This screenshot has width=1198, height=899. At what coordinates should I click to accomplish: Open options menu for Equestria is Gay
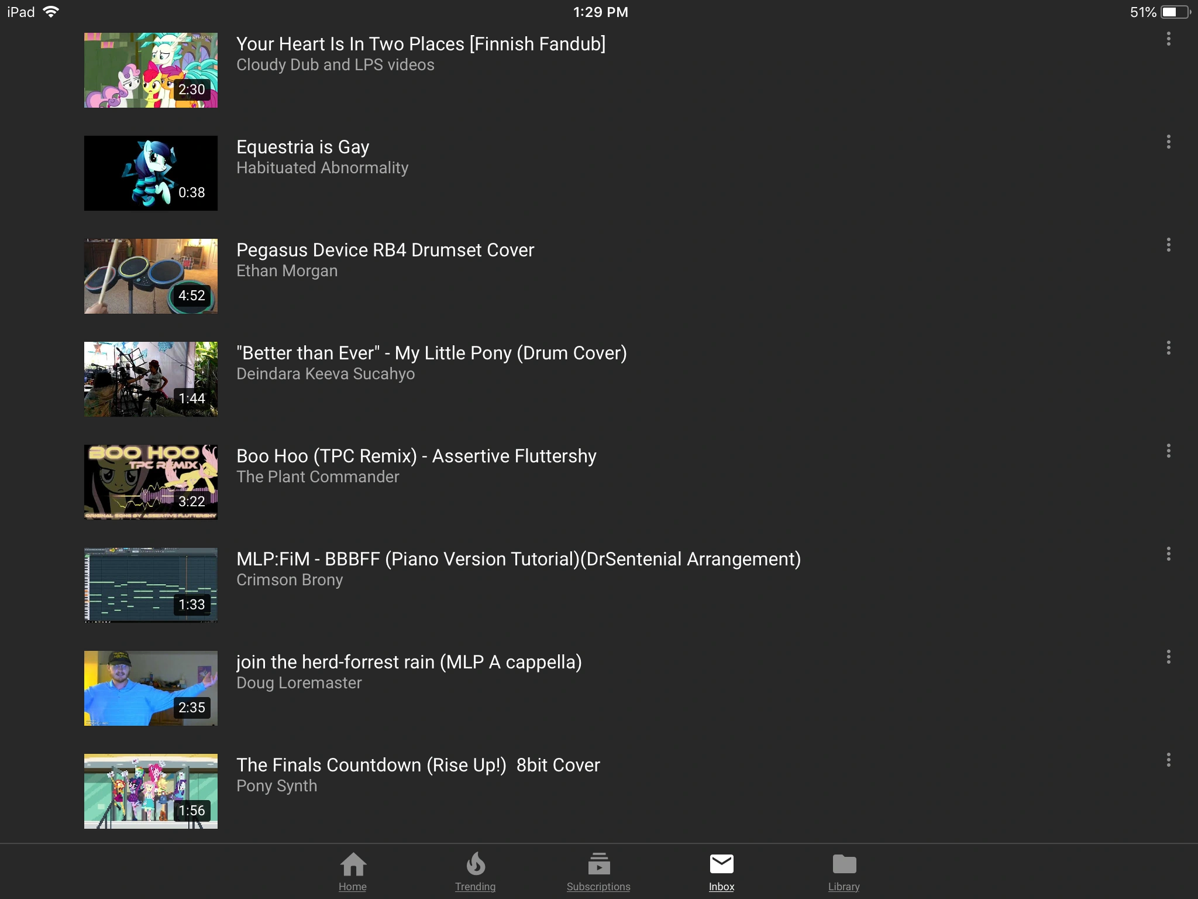click(x=1168, y=142)
